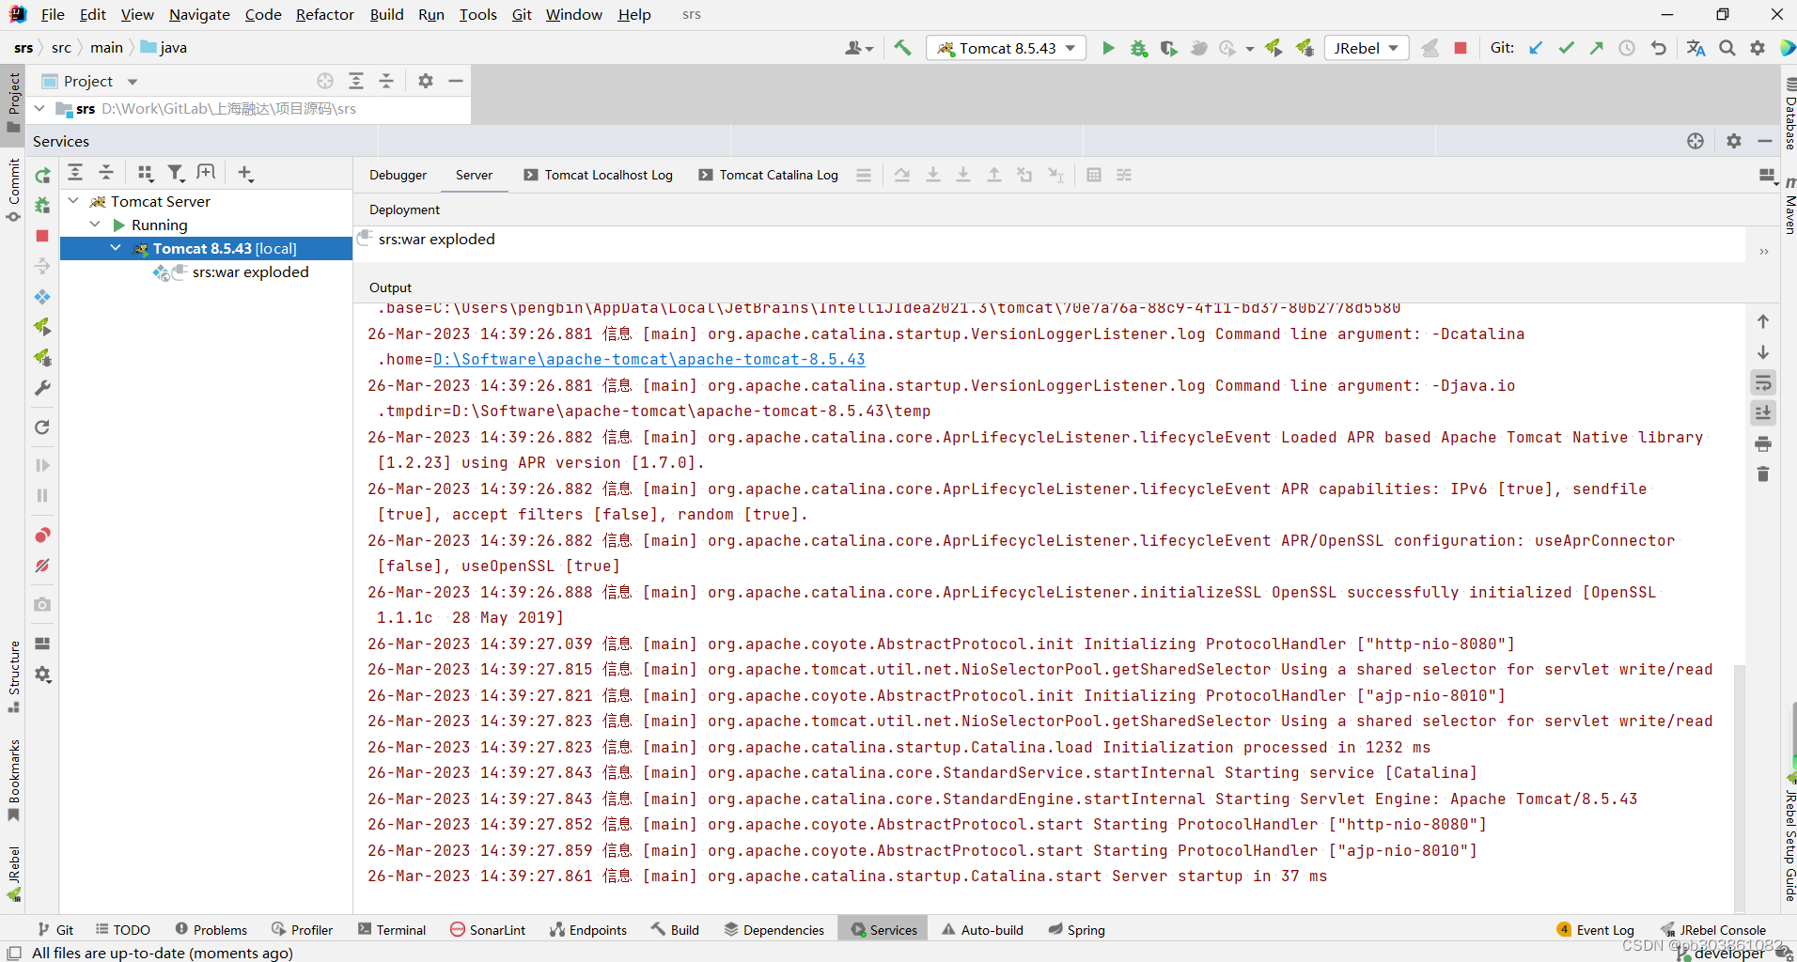Screen dimensions: 1797x962
Task: Open the SonarLint tool window
Action: point(488,929)
